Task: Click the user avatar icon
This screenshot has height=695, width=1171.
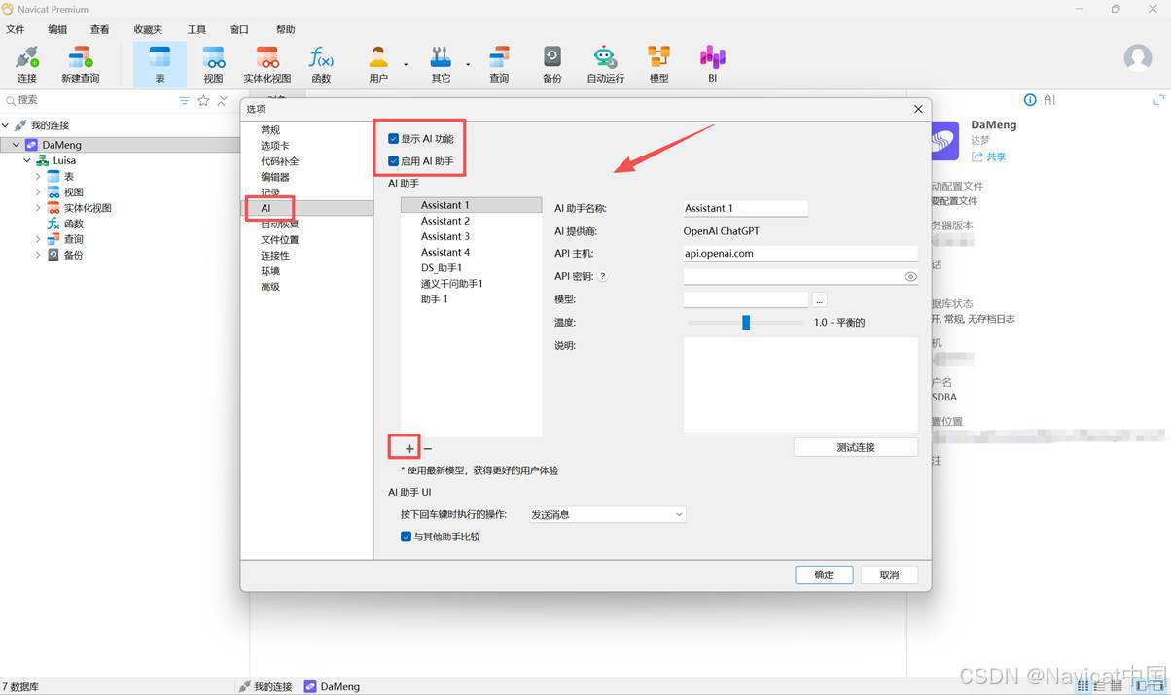Action: [x=1138, y=57]
